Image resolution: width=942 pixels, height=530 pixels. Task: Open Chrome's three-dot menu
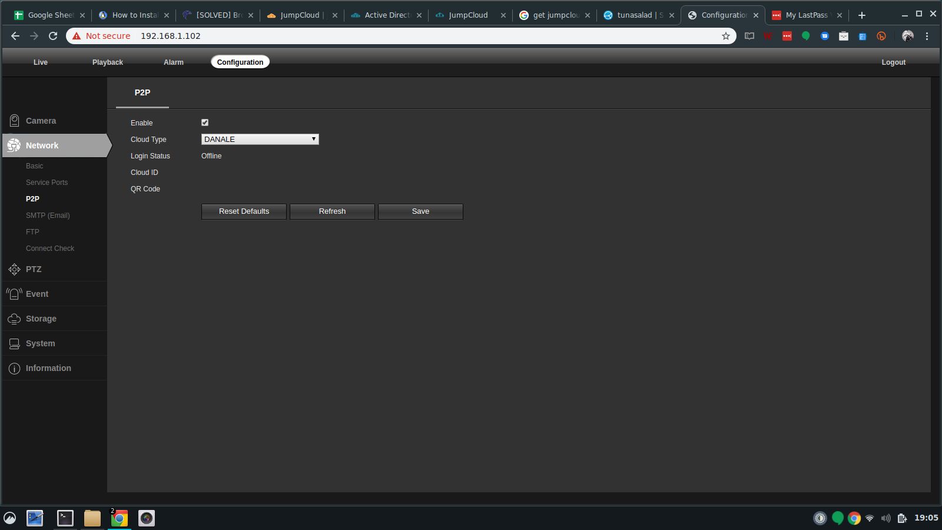[927, 36]
